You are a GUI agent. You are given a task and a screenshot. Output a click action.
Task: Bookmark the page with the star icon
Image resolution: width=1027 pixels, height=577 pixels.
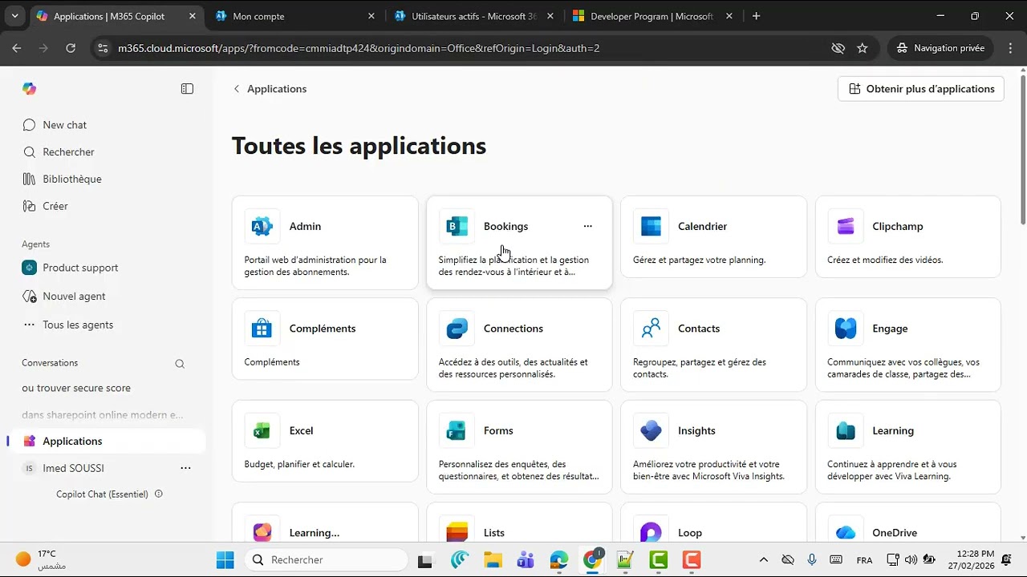click(863, 48)
